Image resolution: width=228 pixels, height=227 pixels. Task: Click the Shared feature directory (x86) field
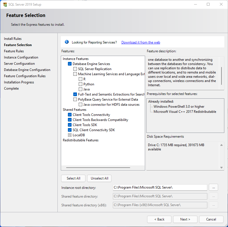160,205
